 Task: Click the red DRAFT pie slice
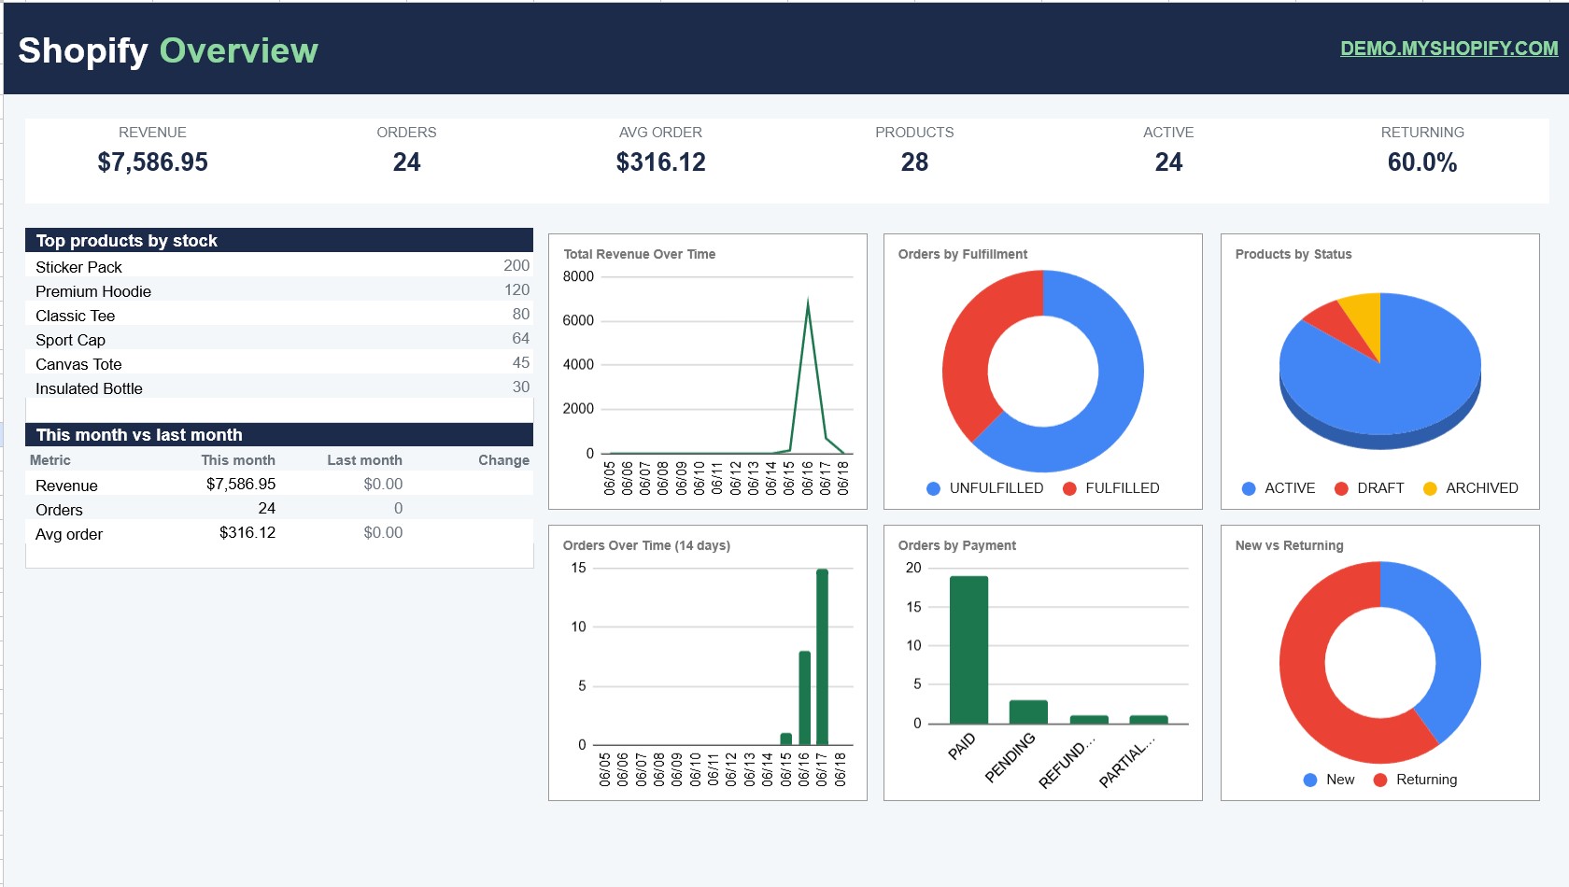pos(1334,325)
